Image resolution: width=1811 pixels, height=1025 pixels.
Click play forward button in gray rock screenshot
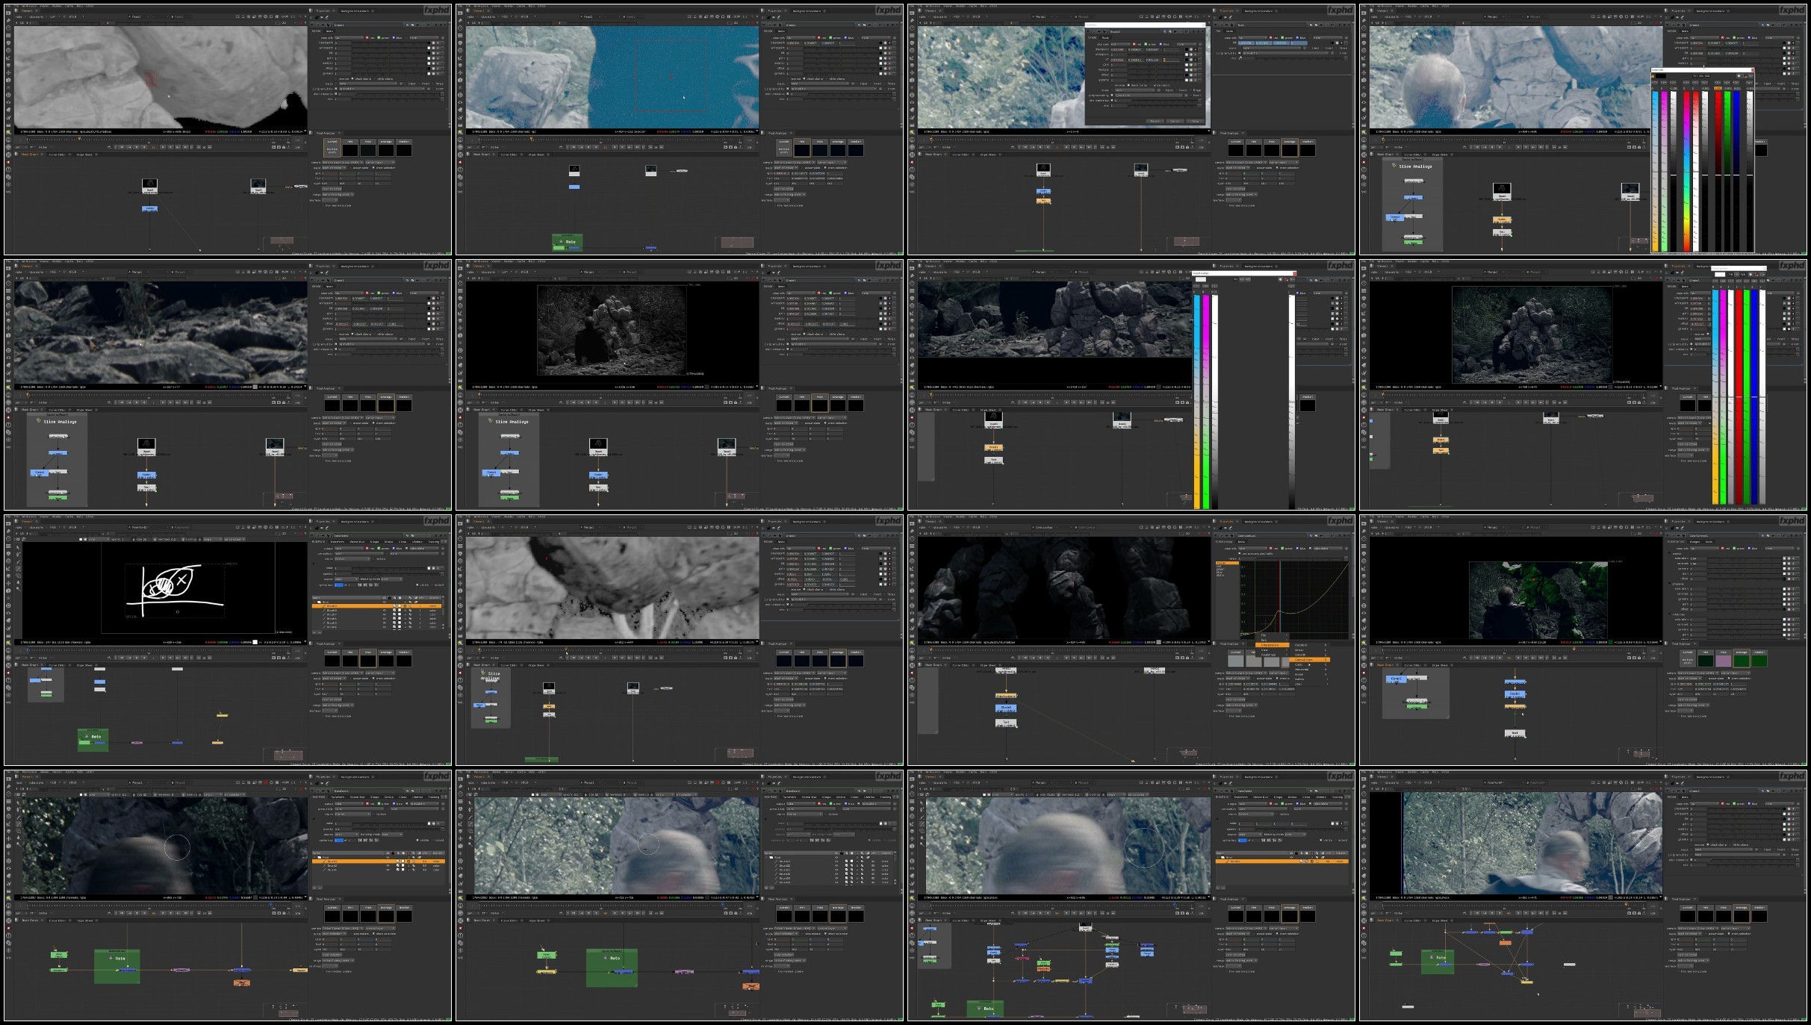tap(163, 147)
